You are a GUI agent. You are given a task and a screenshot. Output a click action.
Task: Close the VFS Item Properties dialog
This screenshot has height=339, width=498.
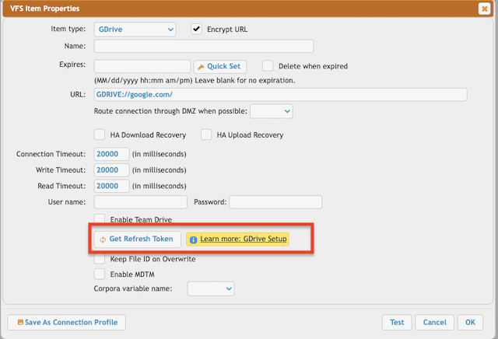484,9
